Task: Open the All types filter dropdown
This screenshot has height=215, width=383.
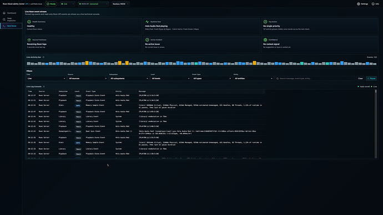Action: [211, 79]
